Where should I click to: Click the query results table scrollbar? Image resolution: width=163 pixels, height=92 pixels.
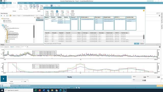[x=144, y=37]
